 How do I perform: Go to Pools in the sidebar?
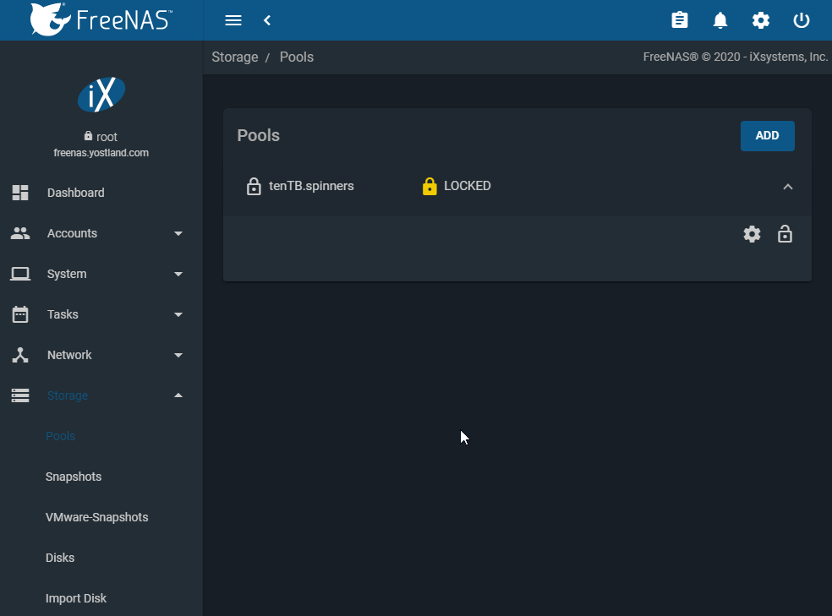pos(61,436)
